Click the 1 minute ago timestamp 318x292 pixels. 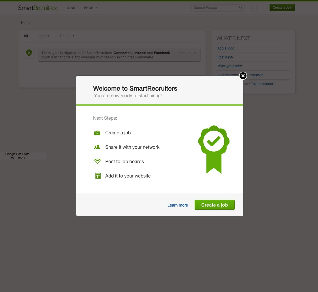(187, 53)
